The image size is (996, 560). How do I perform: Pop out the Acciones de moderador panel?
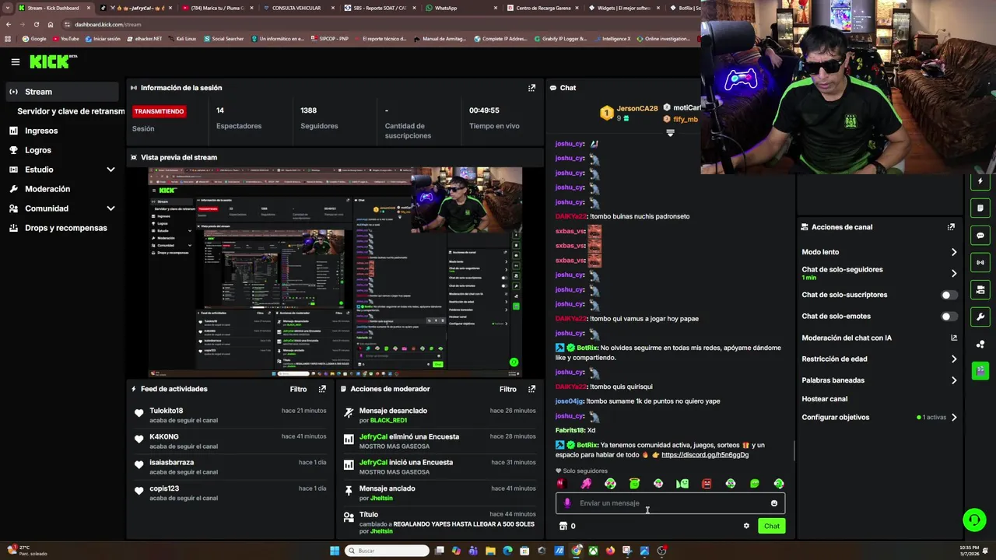(x=531, y=389)
